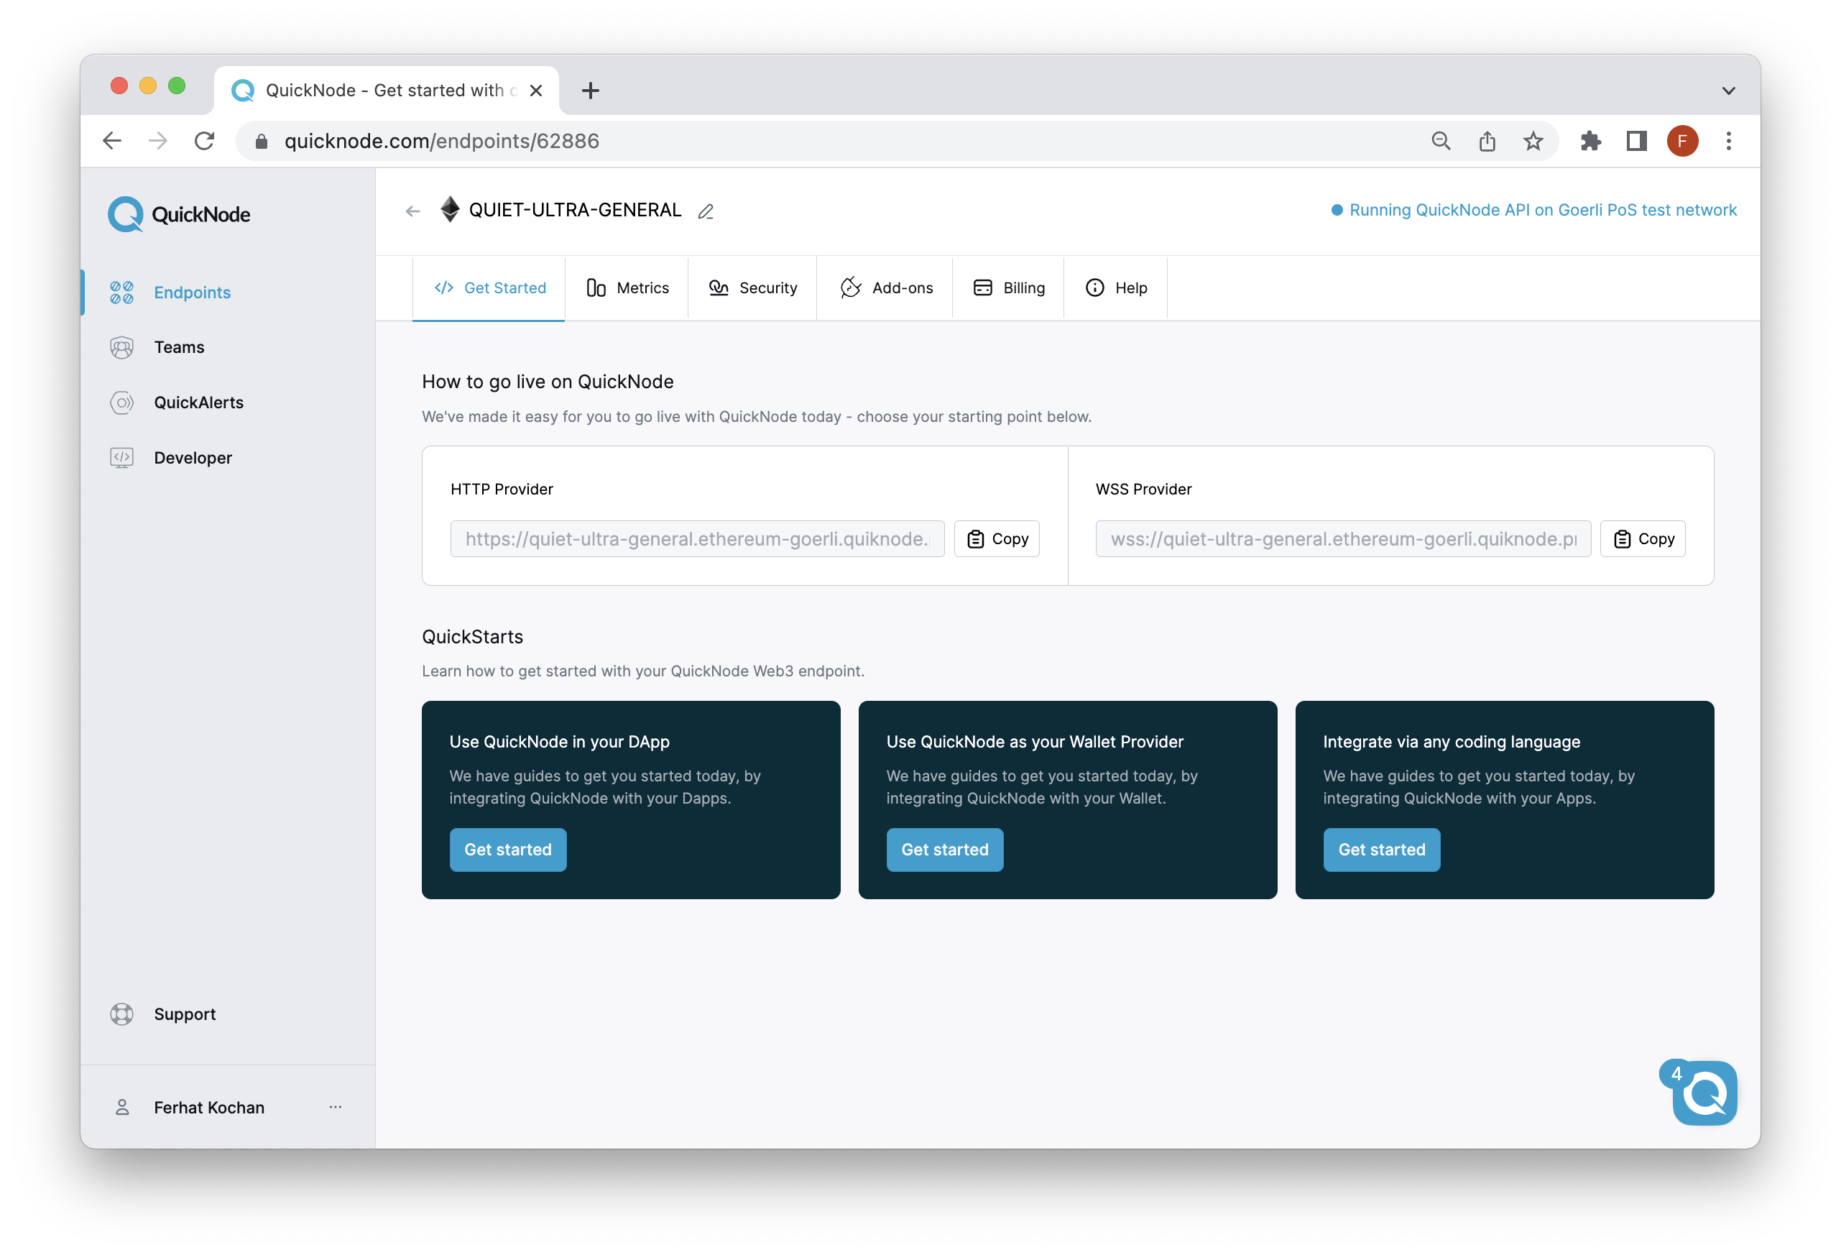
Task: Open a new browser tab
Action: pos(590,91)
